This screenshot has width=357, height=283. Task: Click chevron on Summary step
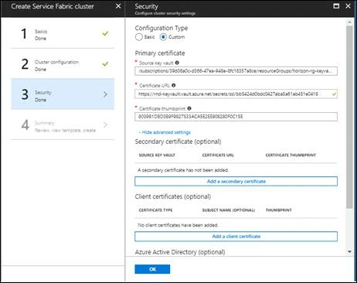click(x=105, y=124)
